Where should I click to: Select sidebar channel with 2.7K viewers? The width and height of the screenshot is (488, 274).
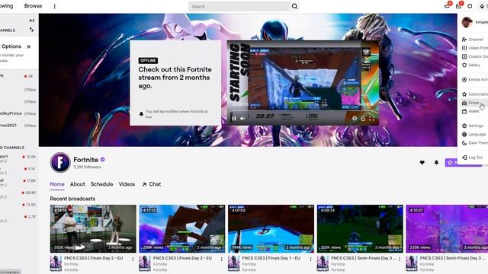(18, 218)
